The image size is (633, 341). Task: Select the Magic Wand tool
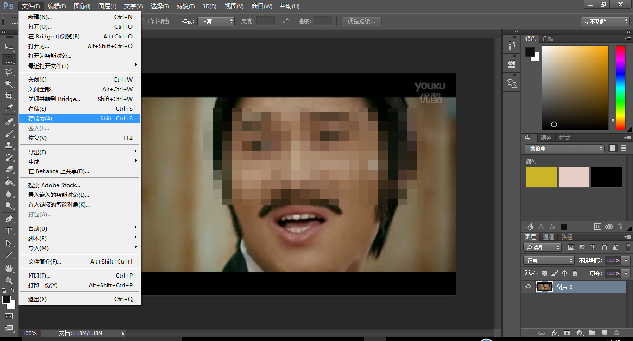[9, 84]
